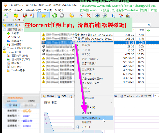This screenshot has height=133, width=159.
Task: Click the 4.72 GB size cell
Action: 130,54
